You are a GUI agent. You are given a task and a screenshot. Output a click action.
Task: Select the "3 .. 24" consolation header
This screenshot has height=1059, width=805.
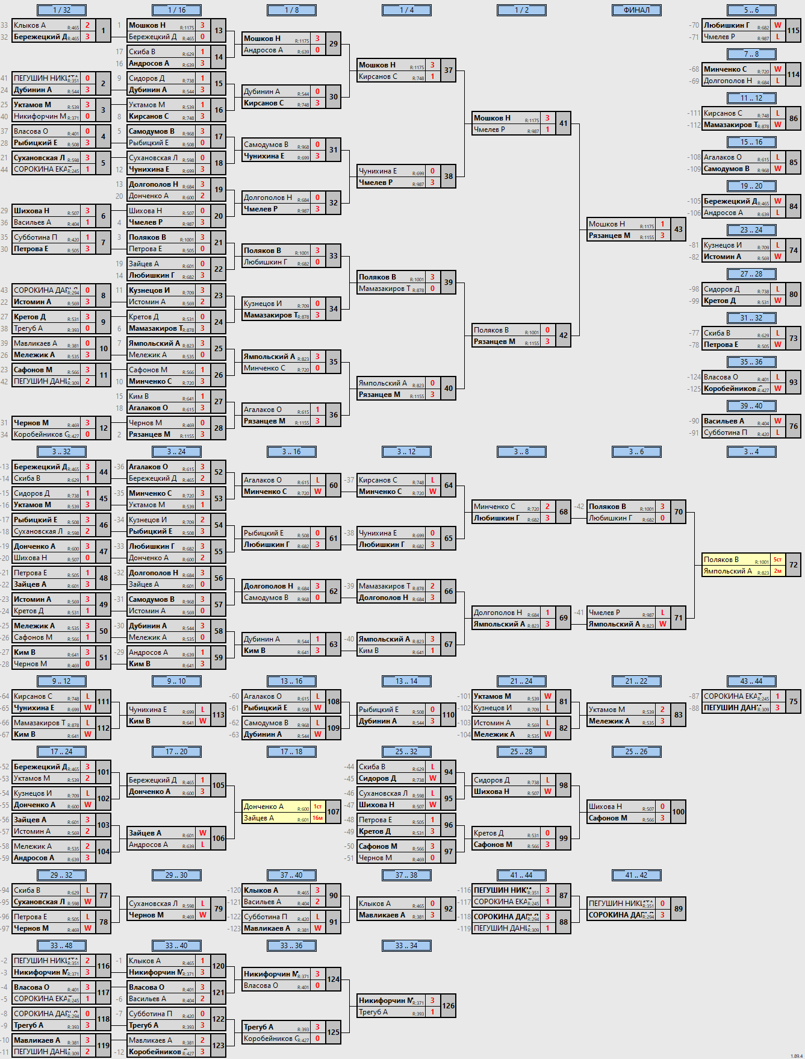tap(176, 452)
